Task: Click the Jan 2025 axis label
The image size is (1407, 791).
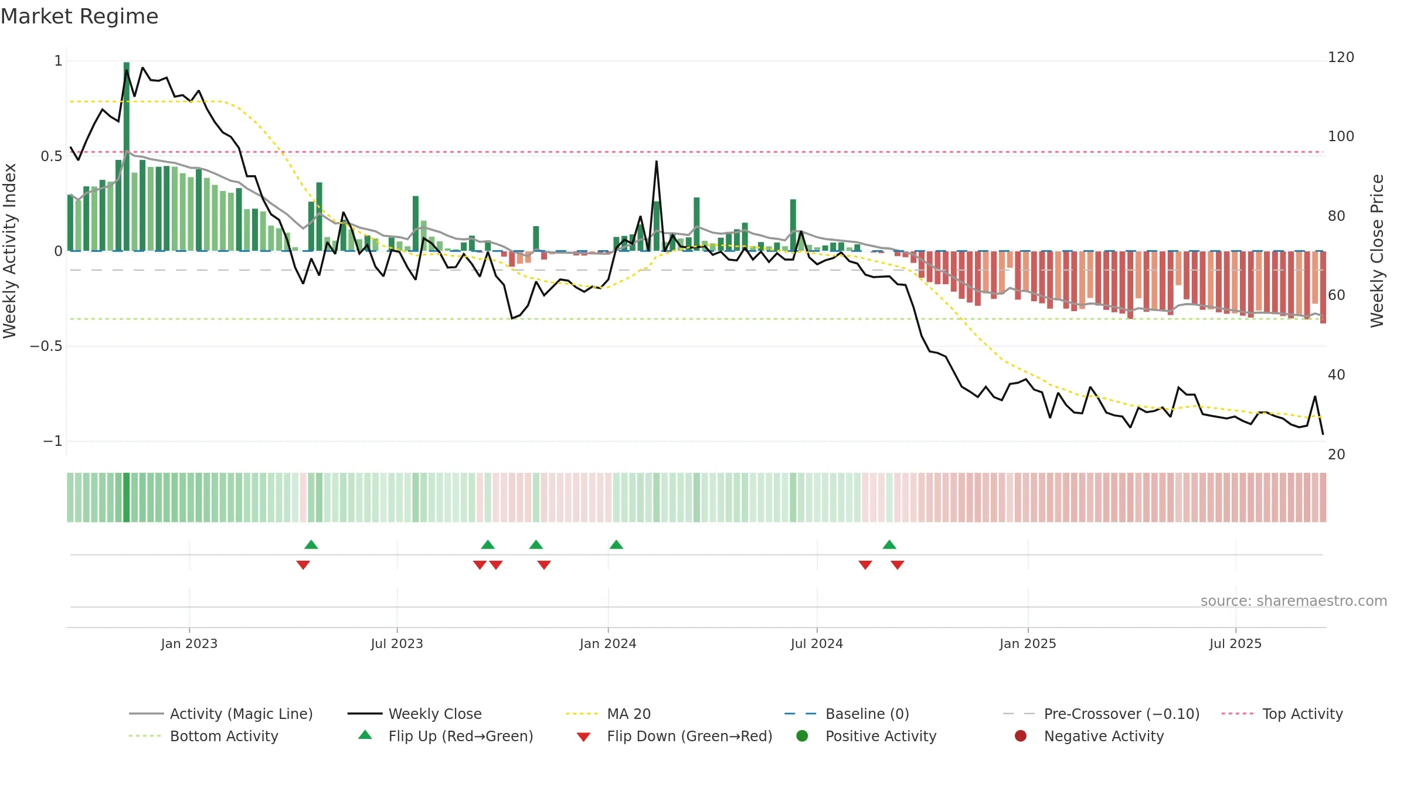Action: (1028, 643)
